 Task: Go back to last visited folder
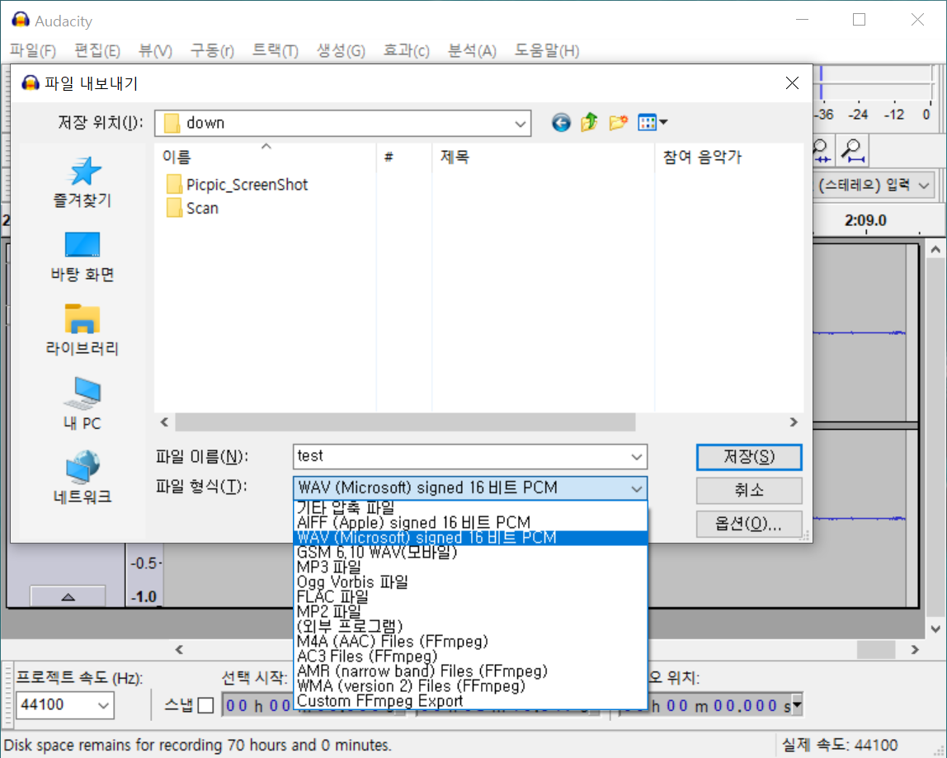pyautogui.click(x=561, y=123)
